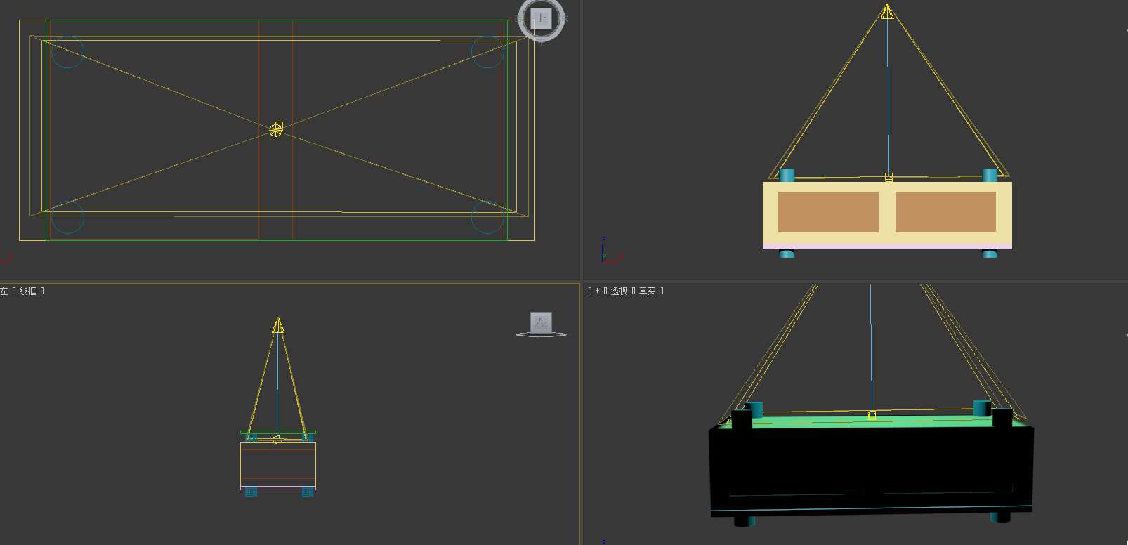Open the 真实 shading mode menu

pos(647,291)
